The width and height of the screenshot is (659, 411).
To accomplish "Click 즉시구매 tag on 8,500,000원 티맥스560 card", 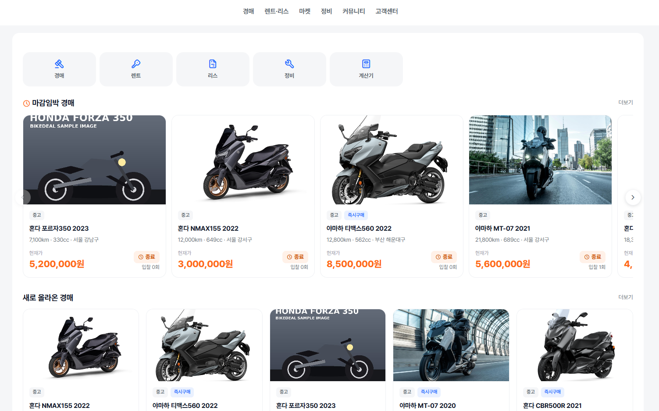I will (x=356, y=215).
